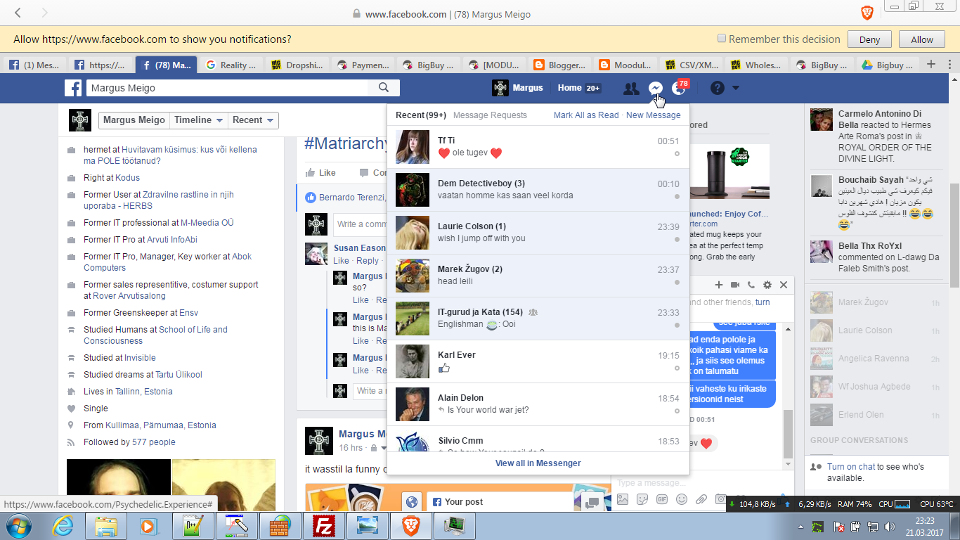This screenshot has height=540, width=960.
Task: Check Remember this decision checkbox
Action: click(x=721, y=39)
